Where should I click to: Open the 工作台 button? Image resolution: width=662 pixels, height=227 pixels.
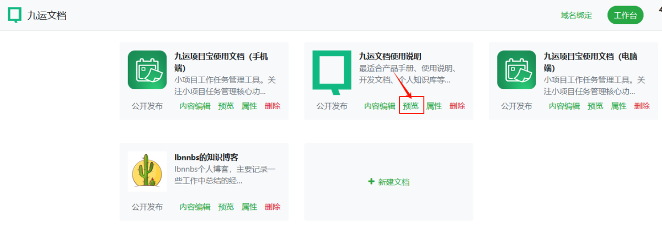pos(626,15)
